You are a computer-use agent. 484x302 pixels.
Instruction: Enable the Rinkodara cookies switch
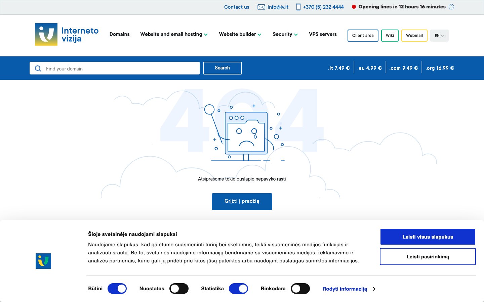point(300,289)
